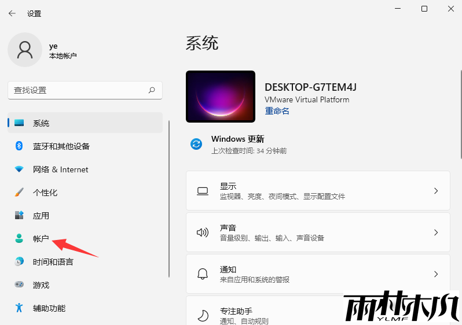Expand the Sound settings chevron
The width and height of the screenshot is (462, 325).
point(436,232)
